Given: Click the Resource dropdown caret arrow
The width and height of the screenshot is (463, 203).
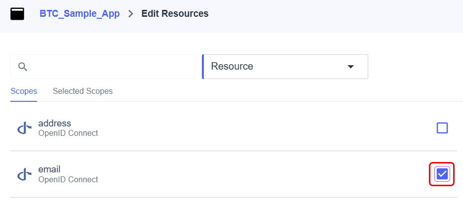Looking at the screenshot, I should 350,67.
